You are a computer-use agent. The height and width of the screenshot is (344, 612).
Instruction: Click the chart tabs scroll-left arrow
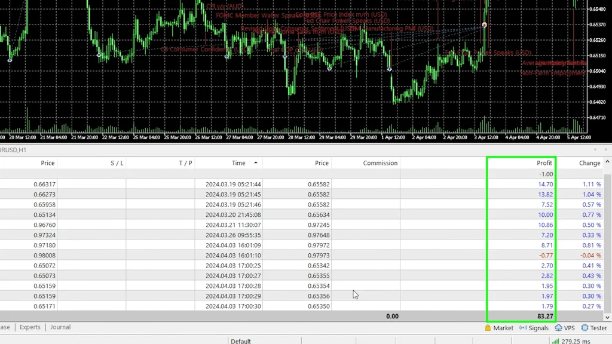(x=595, y=149)
